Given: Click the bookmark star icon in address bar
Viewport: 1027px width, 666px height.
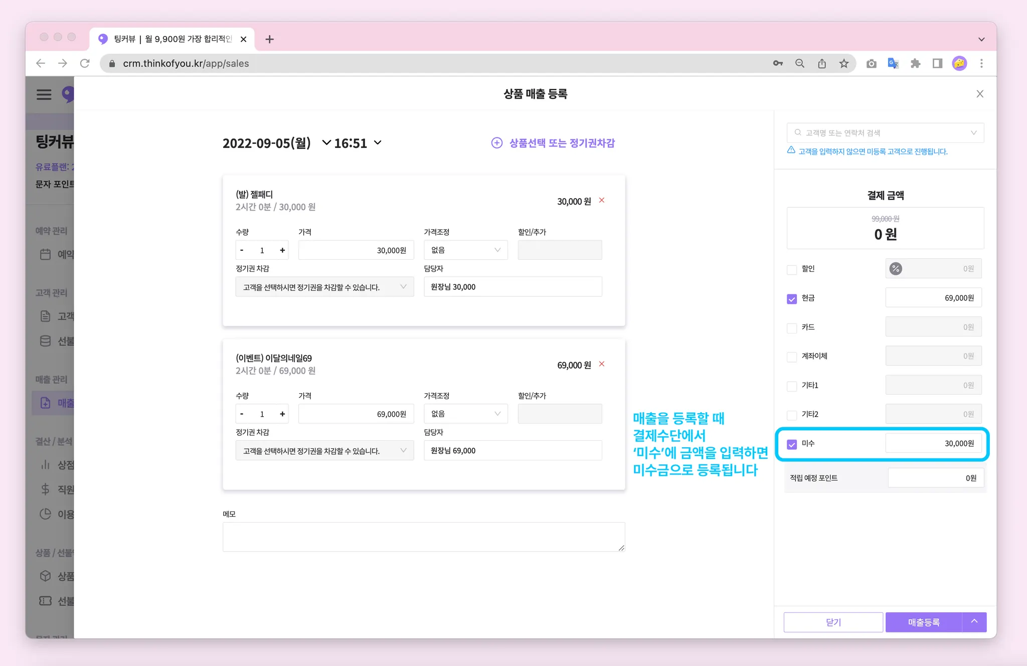Looking at the screenshot, I should (844, 64).
